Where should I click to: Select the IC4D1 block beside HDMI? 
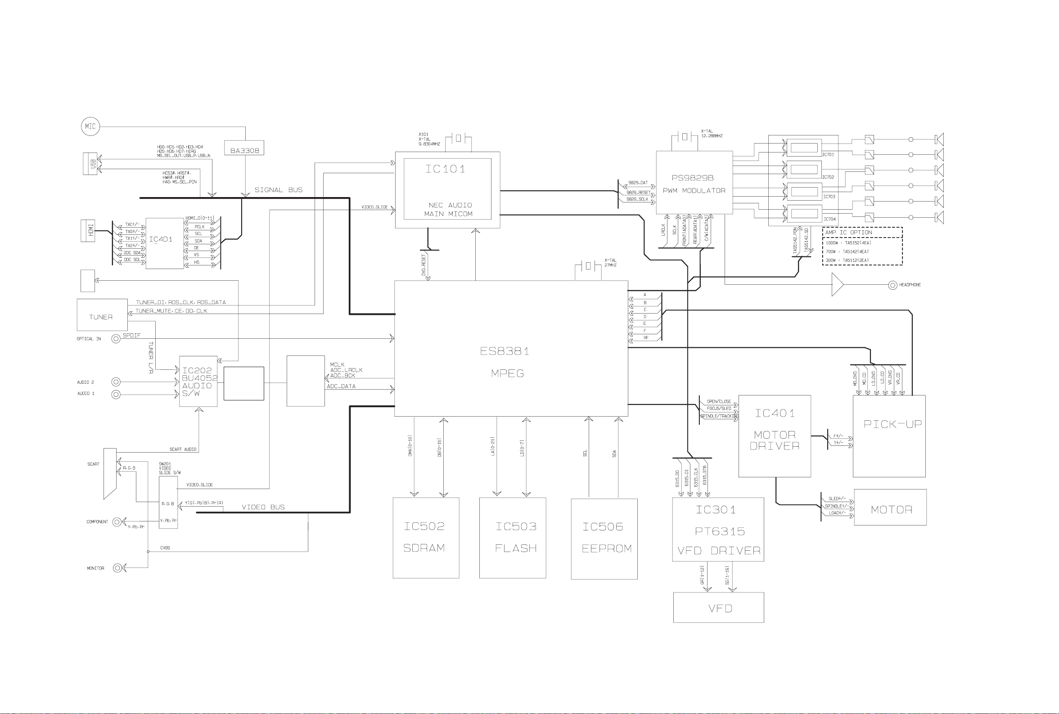164,243
